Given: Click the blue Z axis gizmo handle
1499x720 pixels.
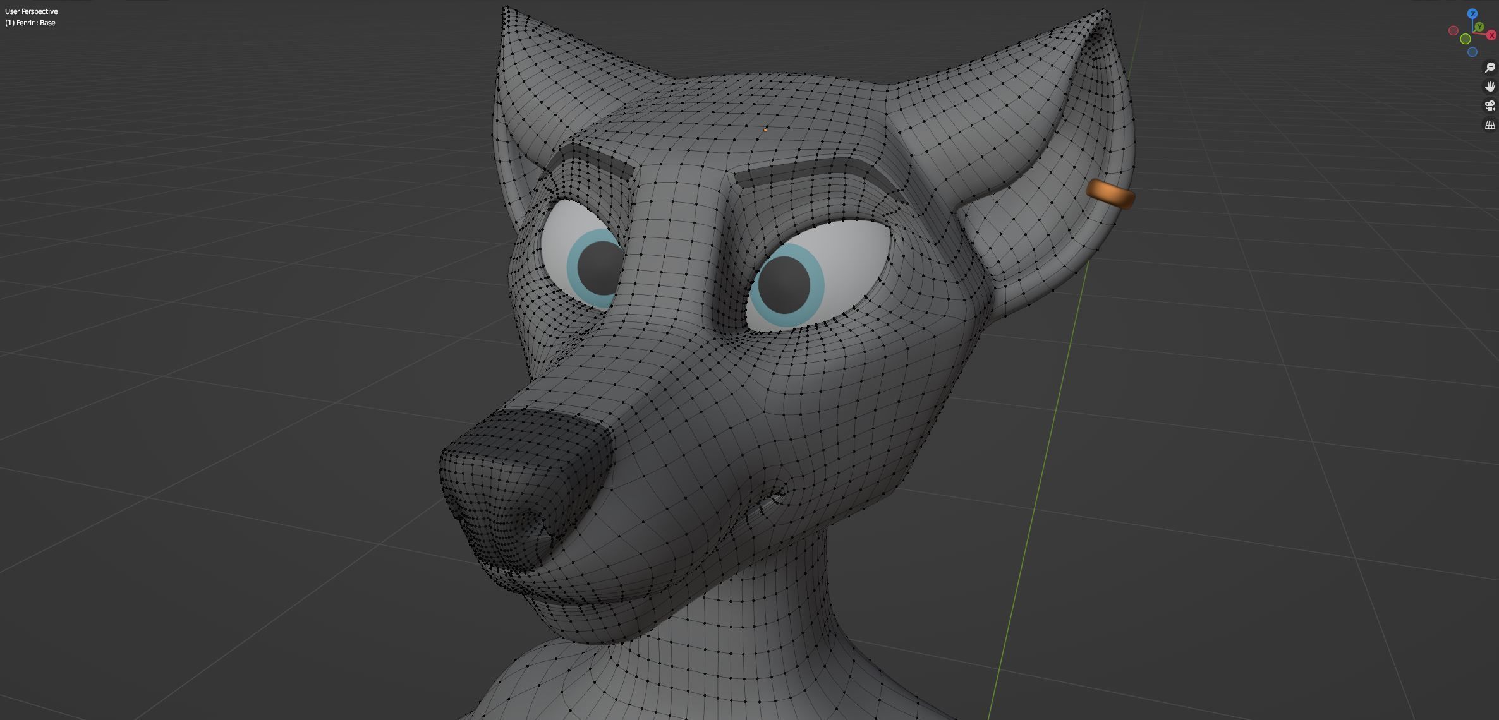Looking at the screenshot, I should (x=1472, y=14).
